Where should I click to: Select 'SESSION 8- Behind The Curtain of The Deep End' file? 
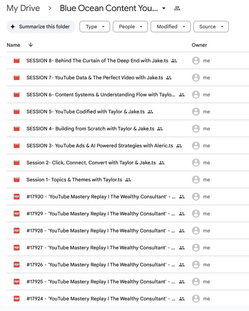97,61
